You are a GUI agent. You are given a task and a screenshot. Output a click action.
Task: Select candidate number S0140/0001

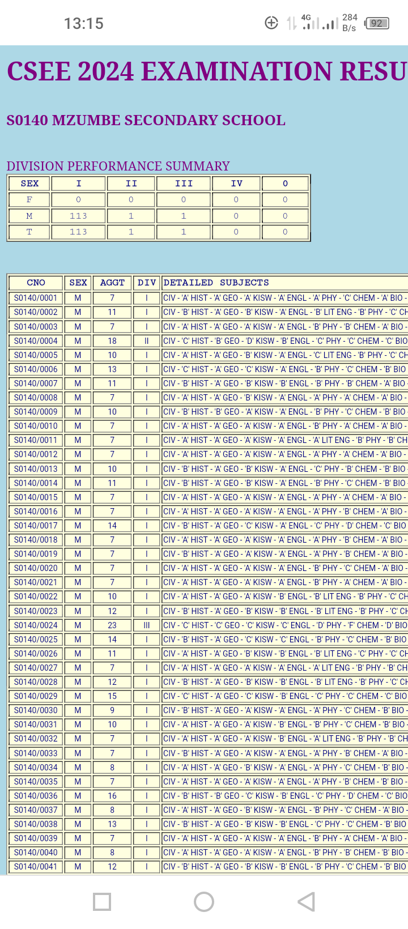coord(36,298)
